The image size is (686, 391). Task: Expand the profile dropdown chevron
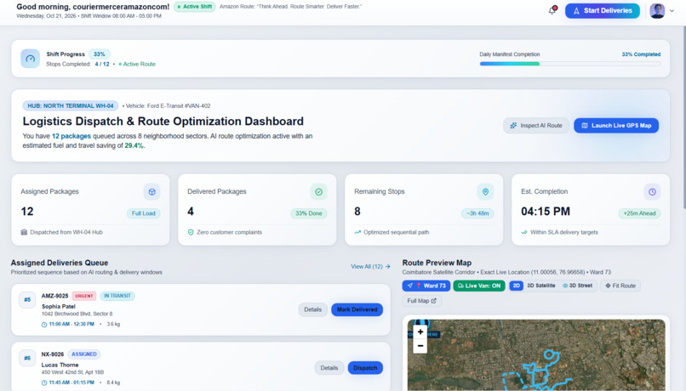(672, 11)
